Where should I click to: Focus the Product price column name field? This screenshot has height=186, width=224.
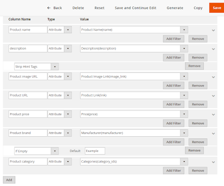click(28, 114)
